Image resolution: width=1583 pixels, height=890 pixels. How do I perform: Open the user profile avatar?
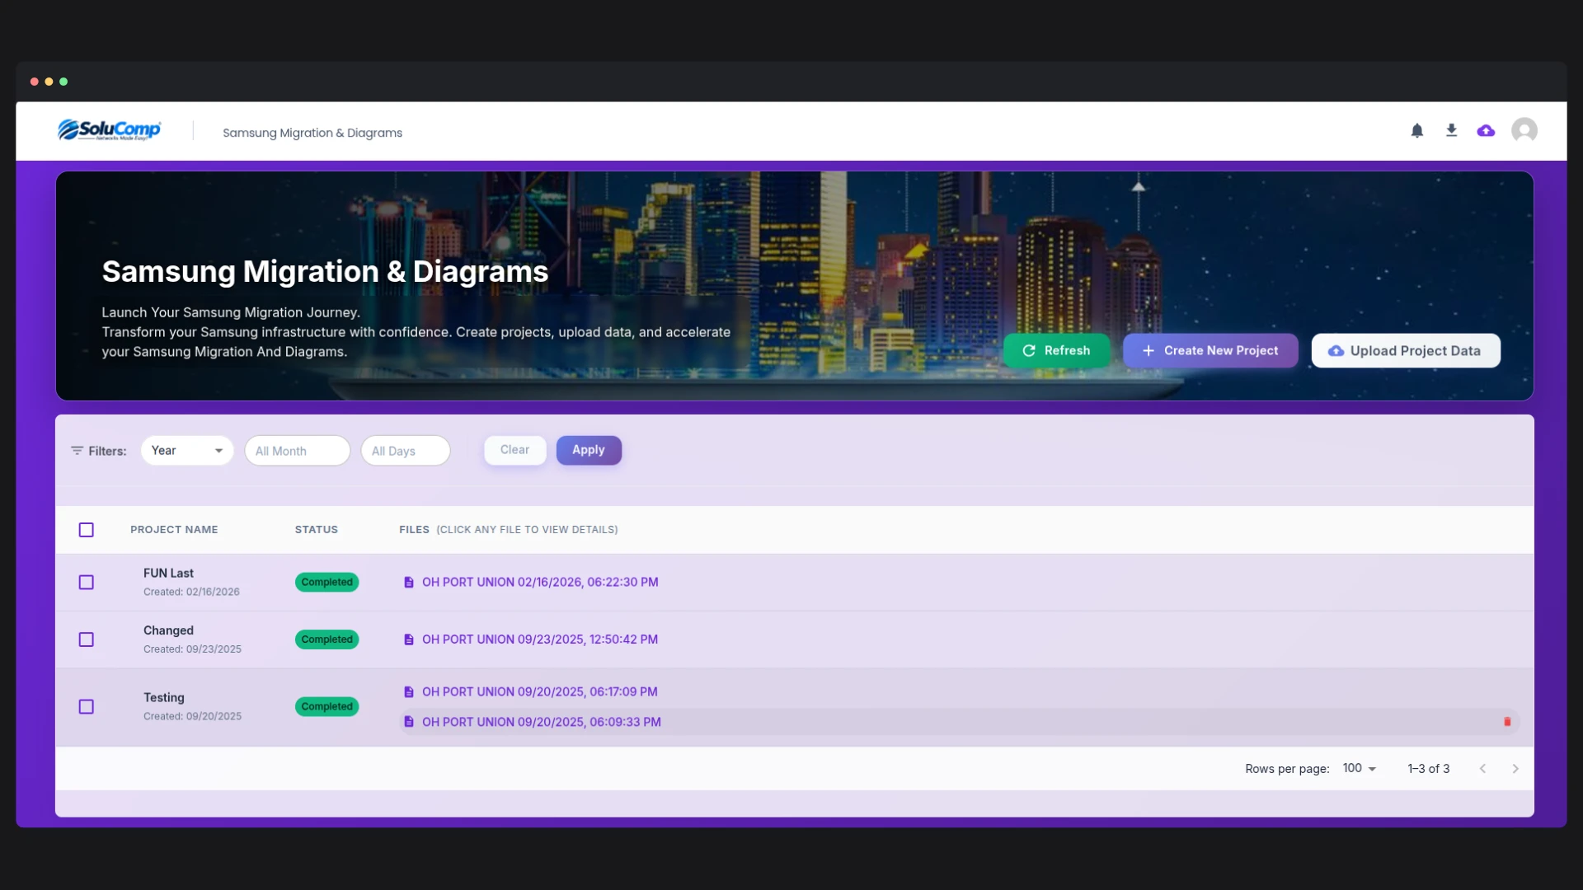tap(1524, 130)
